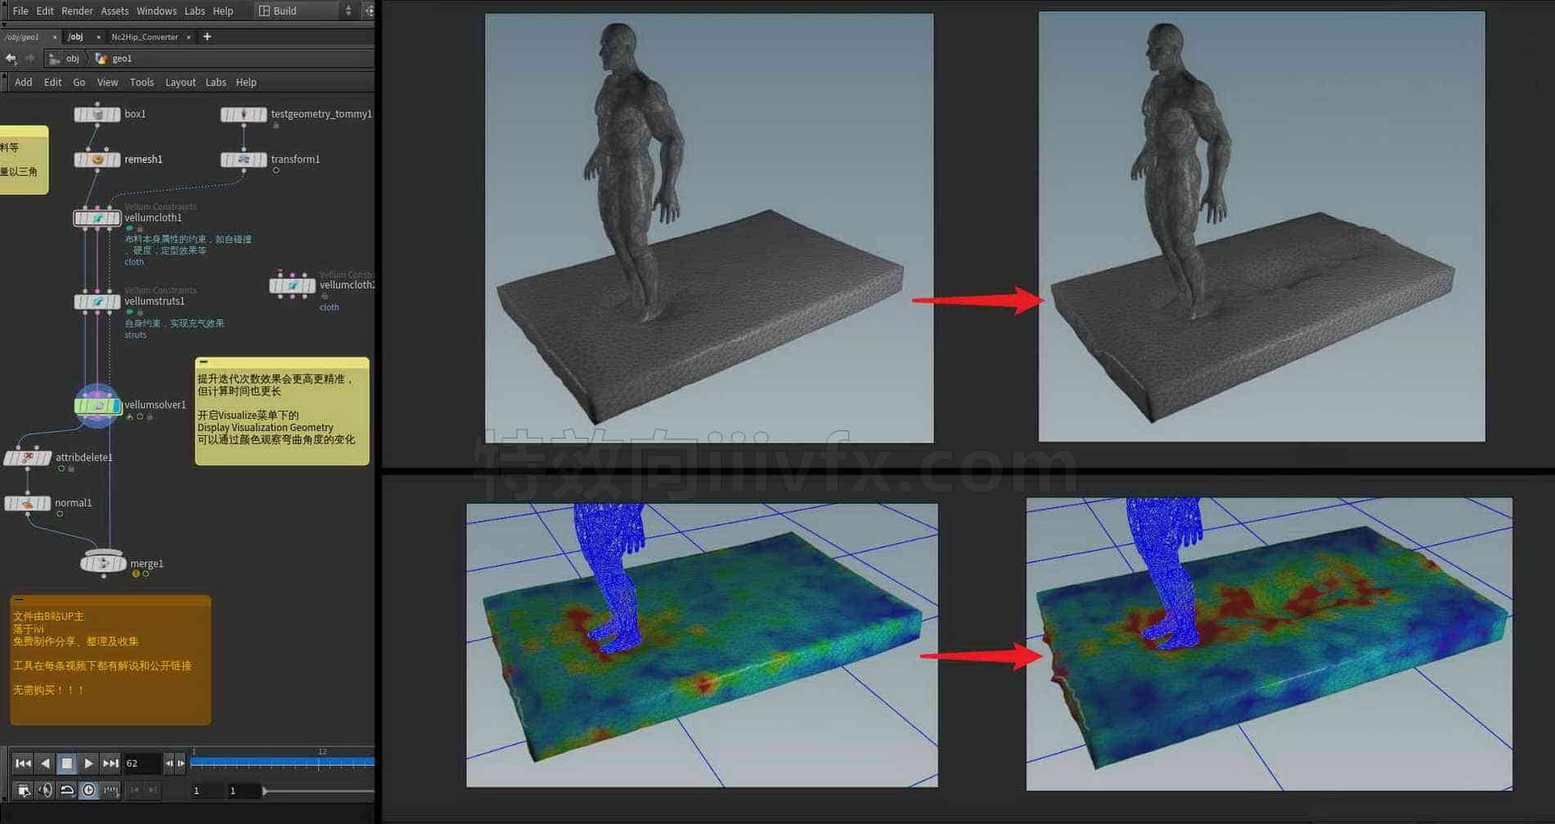Open the Render menu
The width and height of the screenshot is (1555, 824).
[78, 11]
